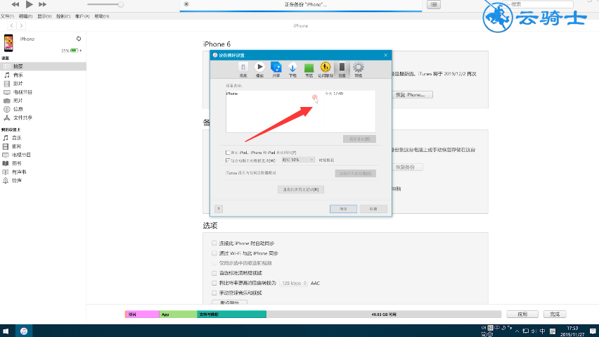Enable prevent iPod, iPhone, iPad auto-sync checkbox
The width and height of the screenshot is (599, 337).
click(228, 153)
